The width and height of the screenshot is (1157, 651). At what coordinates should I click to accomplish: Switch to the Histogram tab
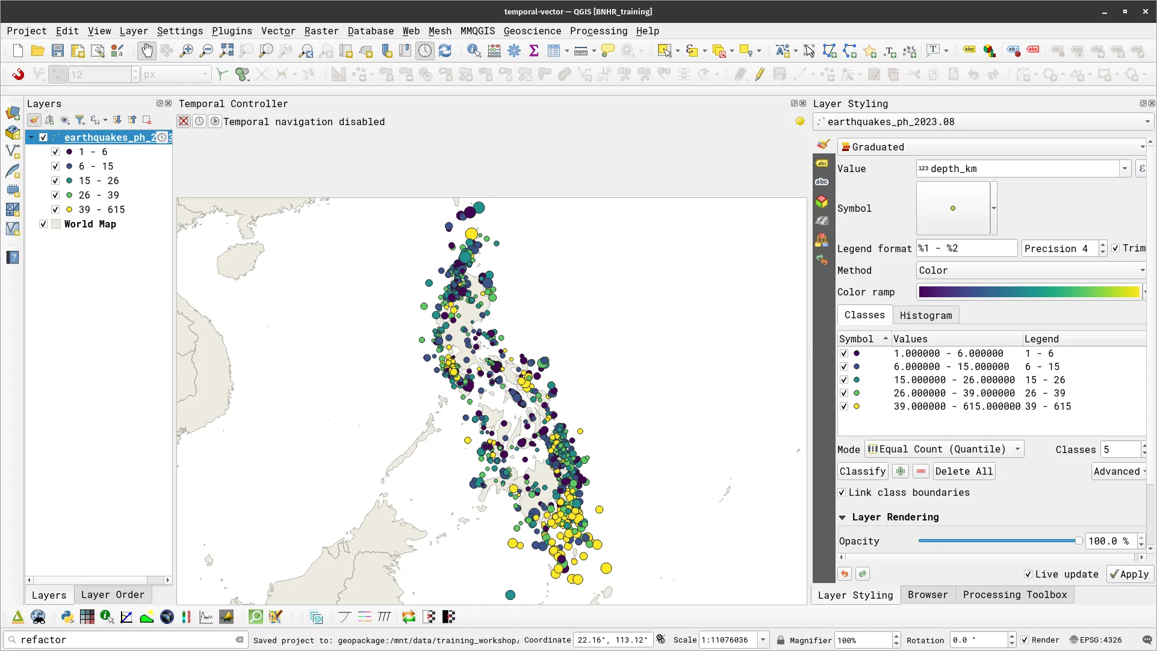(x=925, y=315)
